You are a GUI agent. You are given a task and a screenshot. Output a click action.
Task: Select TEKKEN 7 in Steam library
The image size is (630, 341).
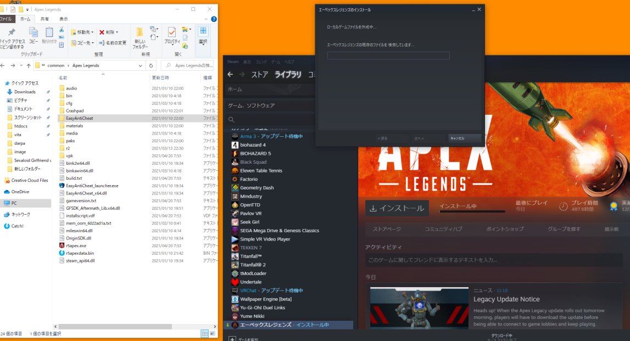pyautogui.click(x=250, y=248)
